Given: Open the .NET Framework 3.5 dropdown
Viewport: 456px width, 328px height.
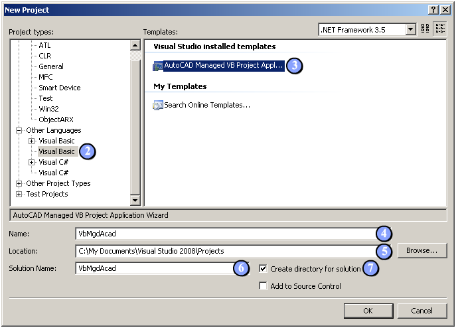Looking at the screenshot, I should click(411, 29).
